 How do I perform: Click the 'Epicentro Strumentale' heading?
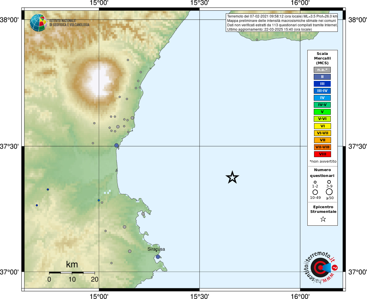[x=323, y=209]
